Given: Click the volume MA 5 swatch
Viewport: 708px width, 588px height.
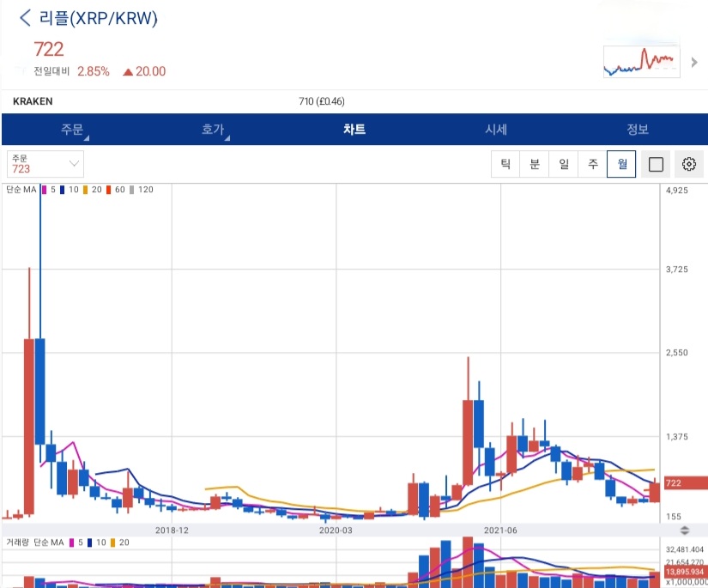Looking at the screenshot, I should pos(71,543).
